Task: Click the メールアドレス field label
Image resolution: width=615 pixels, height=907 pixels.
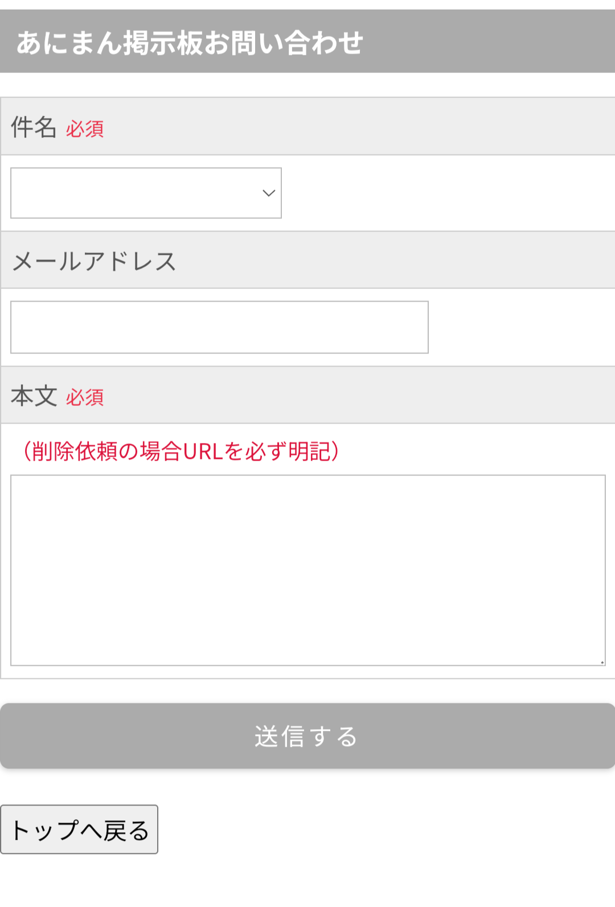Action: pos(94,261)
